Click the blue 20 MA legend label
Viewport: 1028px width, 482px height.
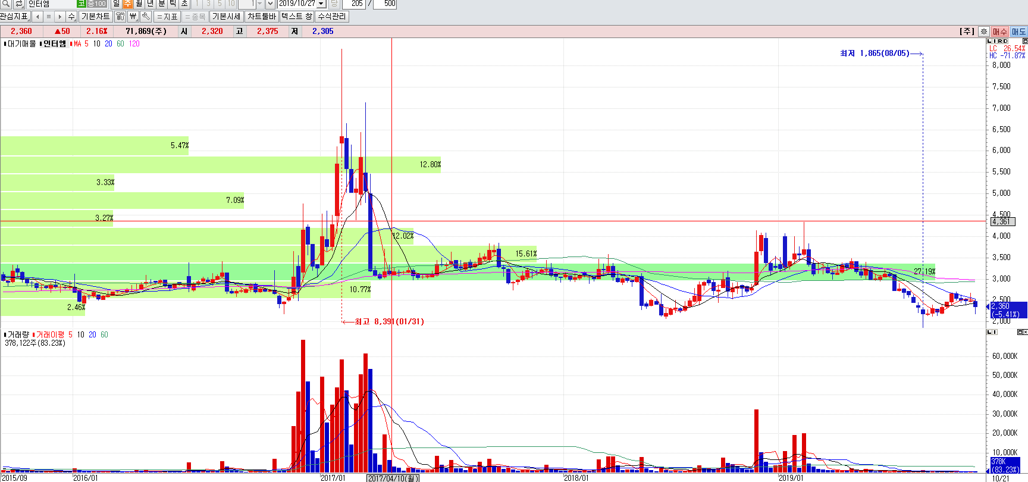point(108,44)
